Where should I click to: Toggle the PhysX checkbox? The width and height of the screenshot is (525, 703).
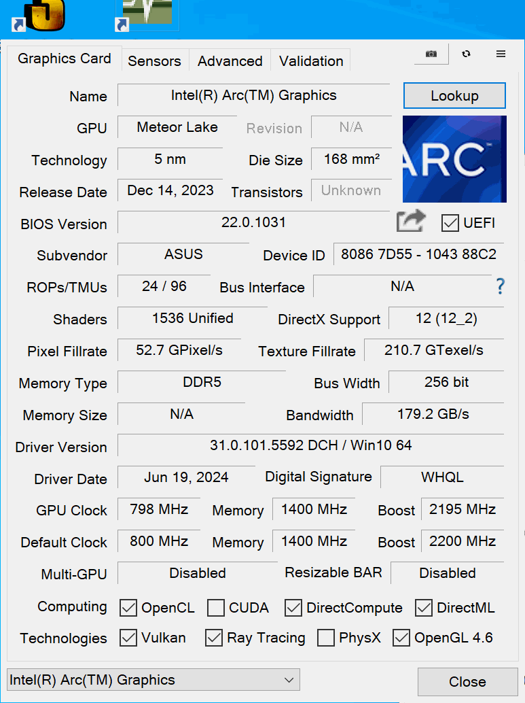click(x=326, y=638)
